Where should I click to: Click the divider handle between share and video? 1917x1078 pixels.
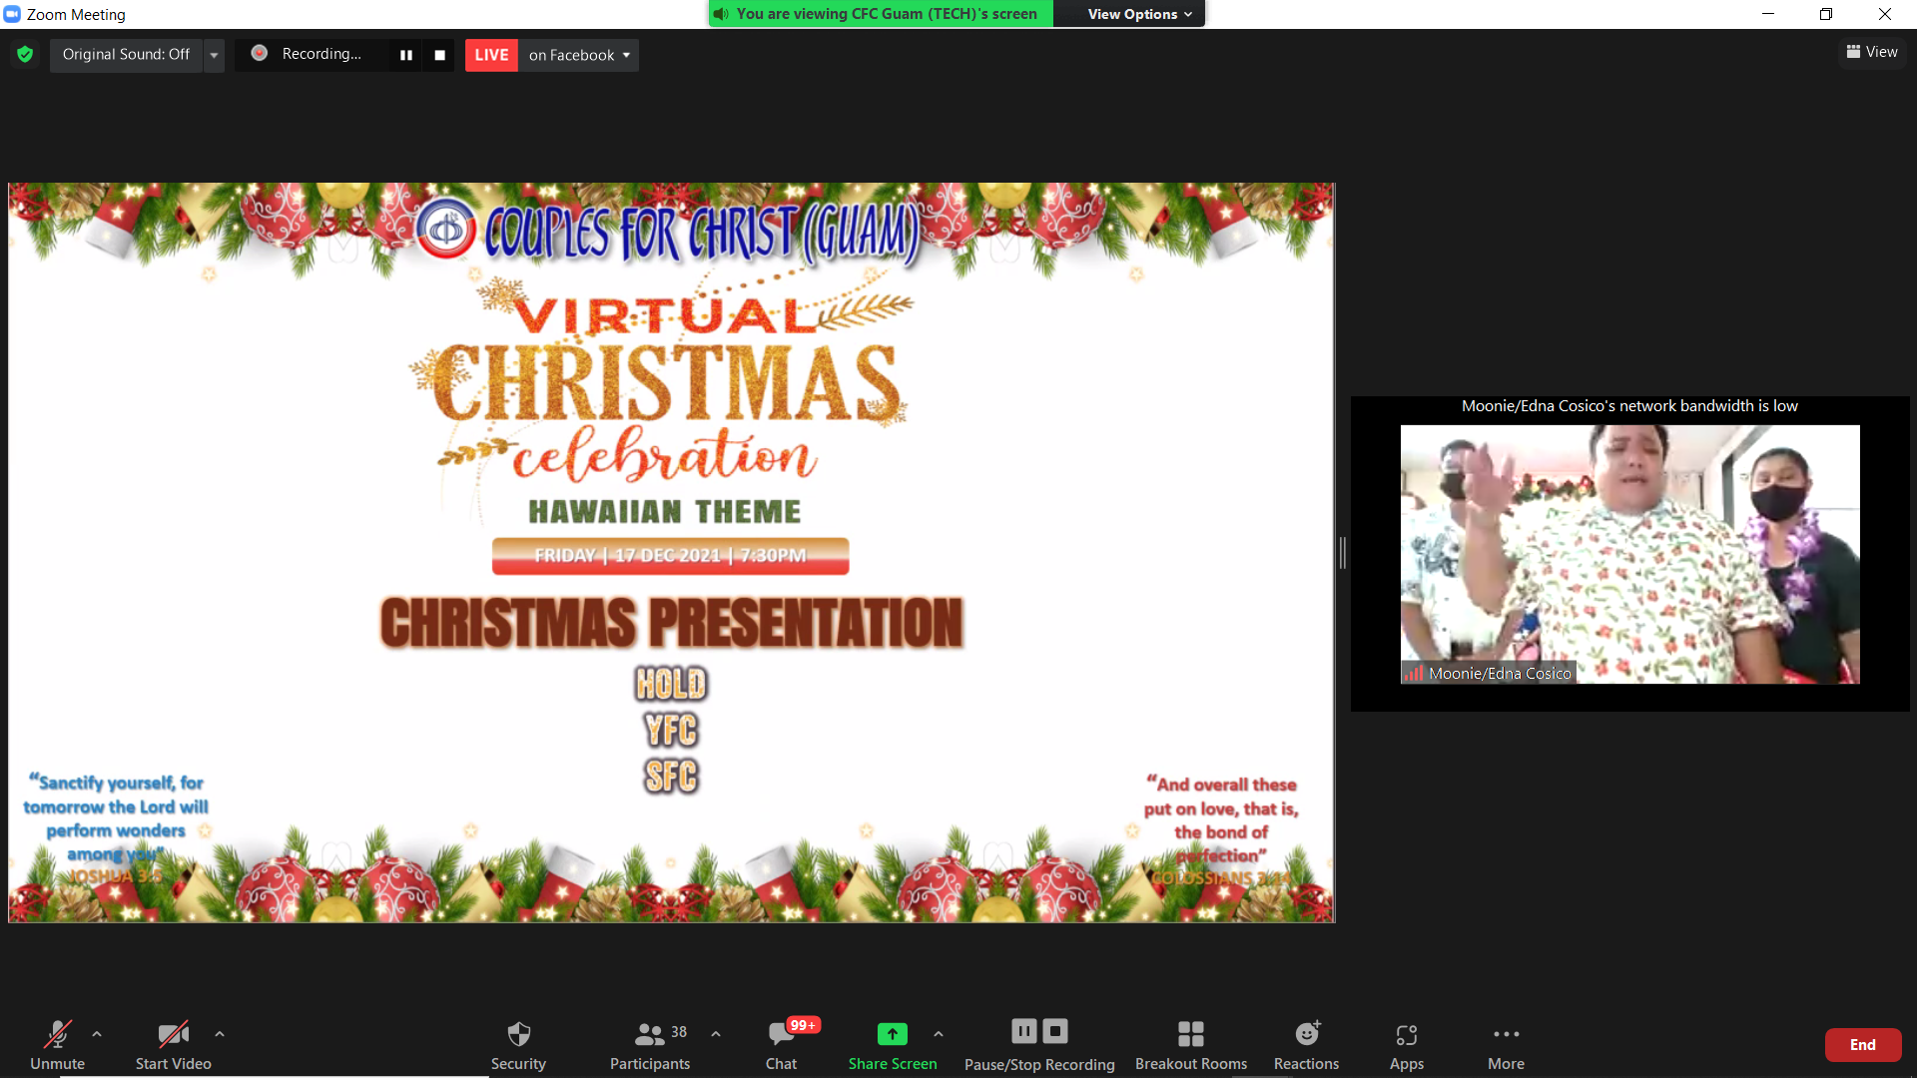pos(1343,552)
